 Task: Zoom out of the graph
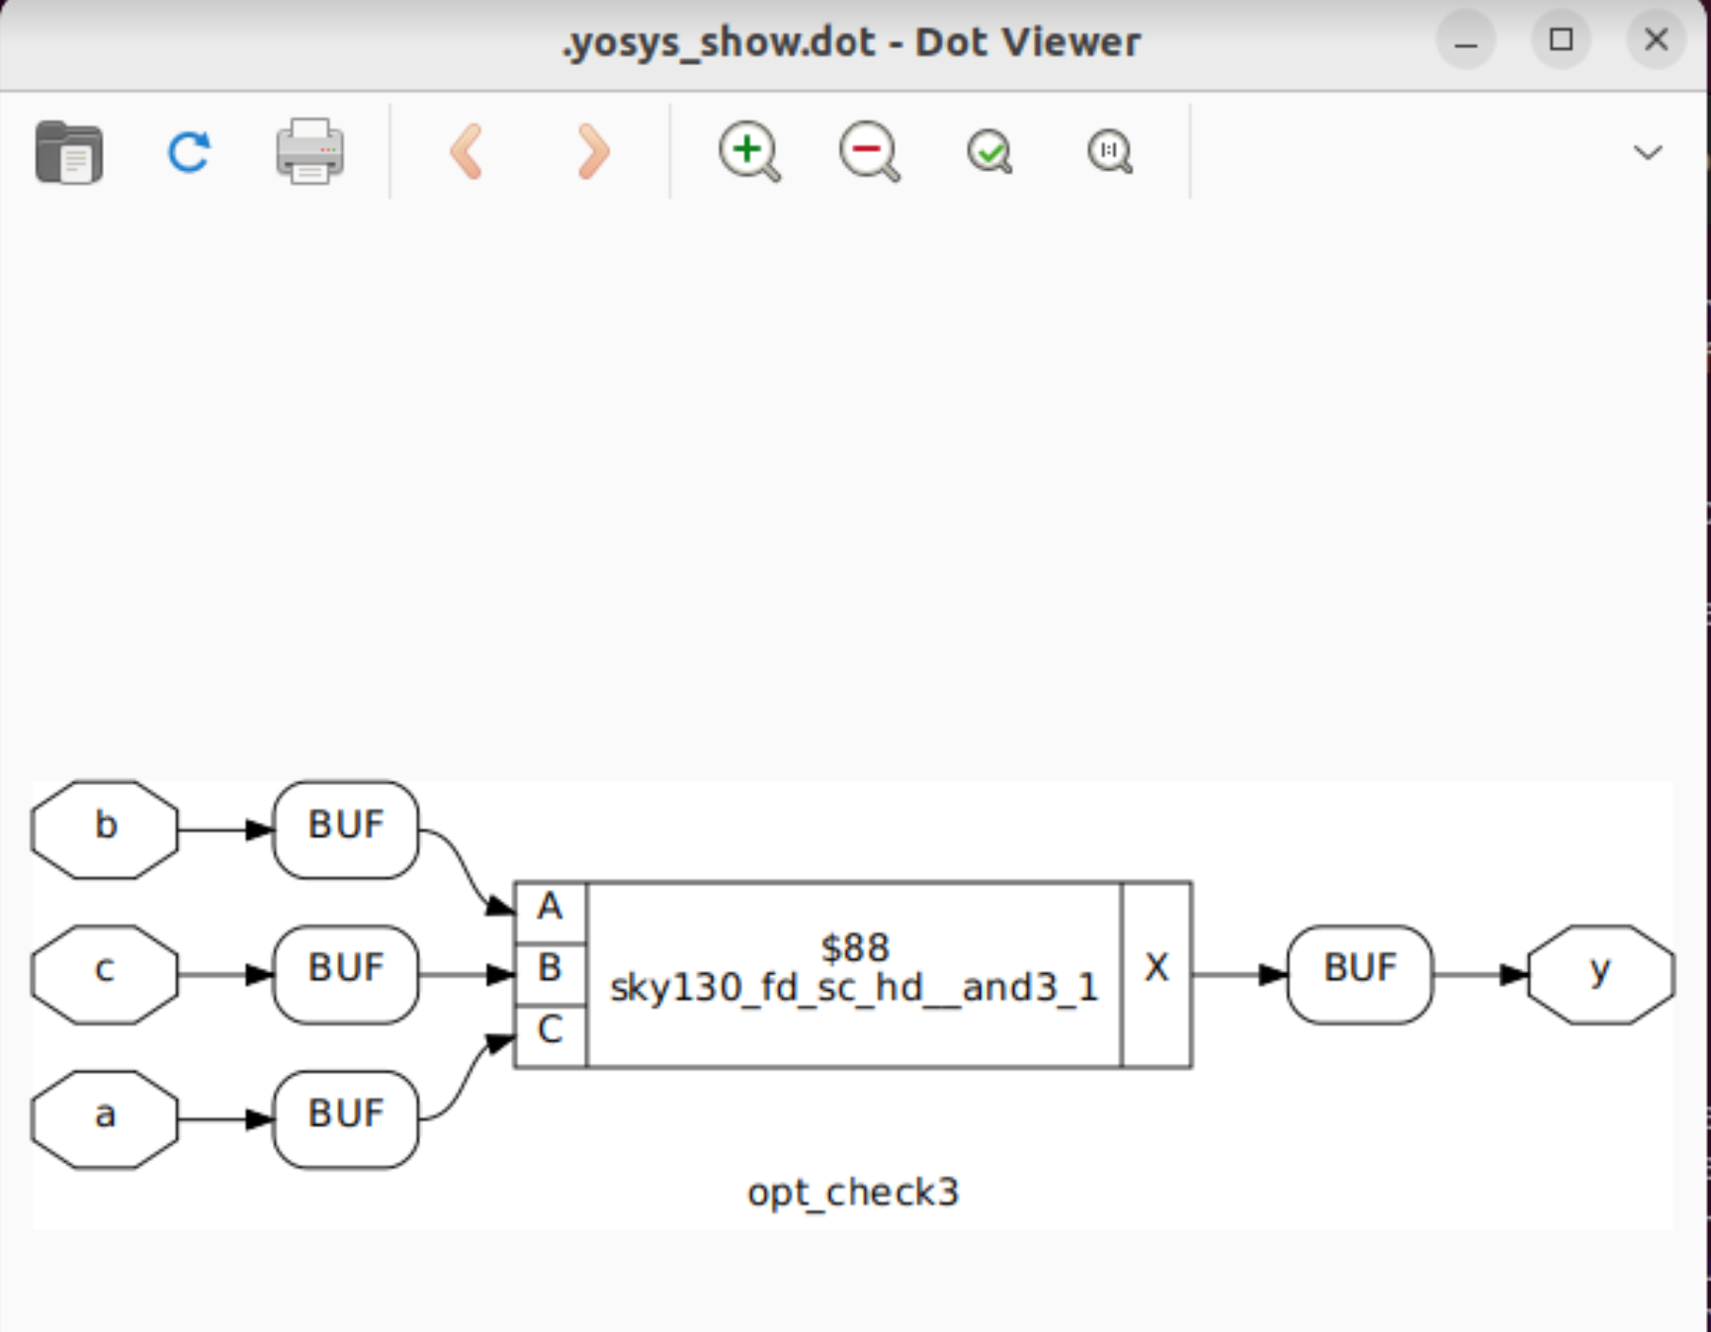868,151
